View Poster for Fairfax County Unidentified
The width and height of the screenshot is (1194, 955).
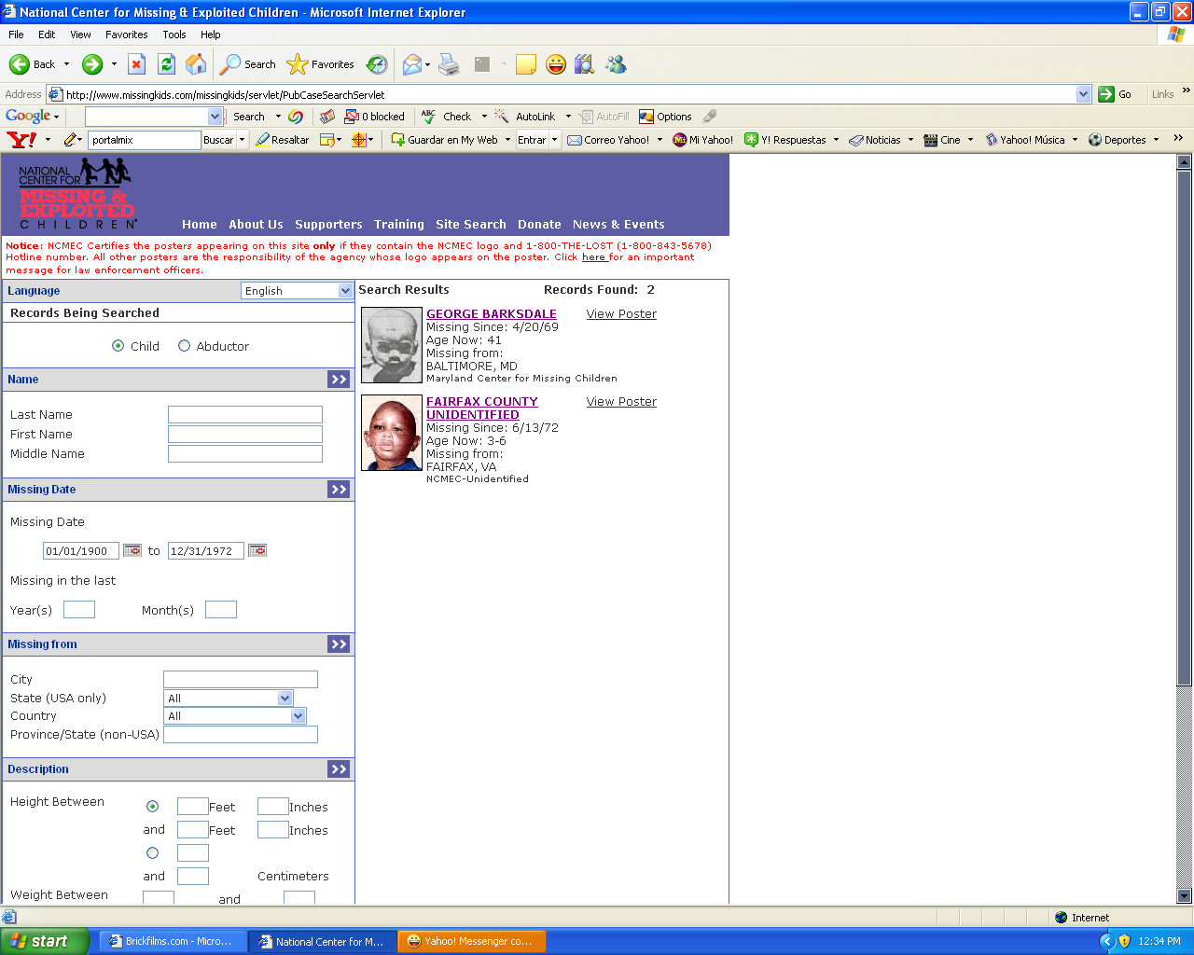pyautogui.click(x=621, y=402)
